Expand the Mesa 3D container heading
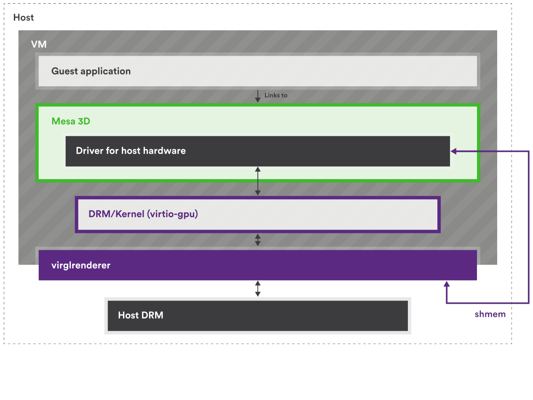 point(71,121)
